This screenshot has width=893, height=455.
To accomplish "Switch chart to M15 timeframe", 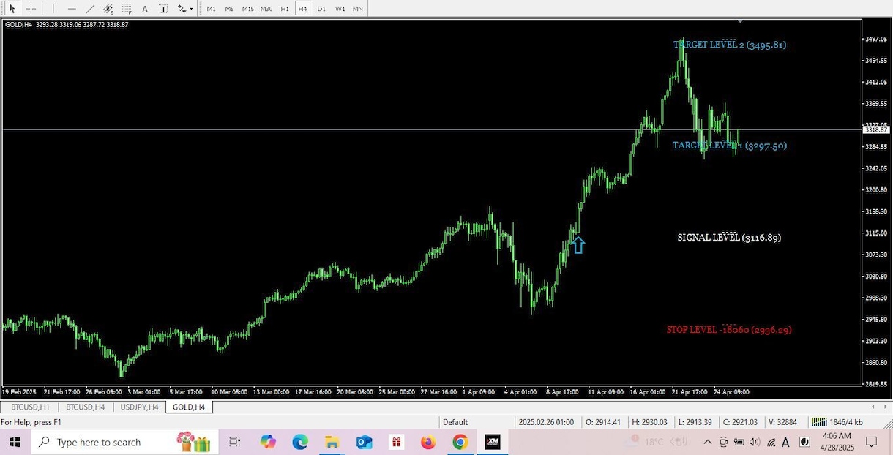I will pos(248,9).
